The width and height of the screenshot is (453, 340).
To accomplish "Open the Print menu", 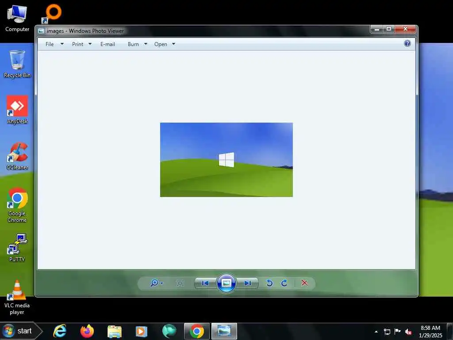I will [x=78, y=44].
